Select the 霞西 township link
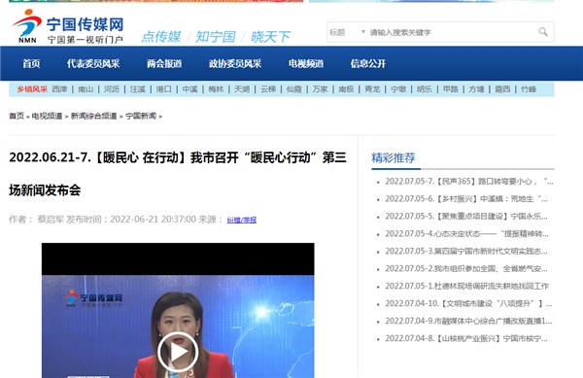583x378 pixels. 502,89
